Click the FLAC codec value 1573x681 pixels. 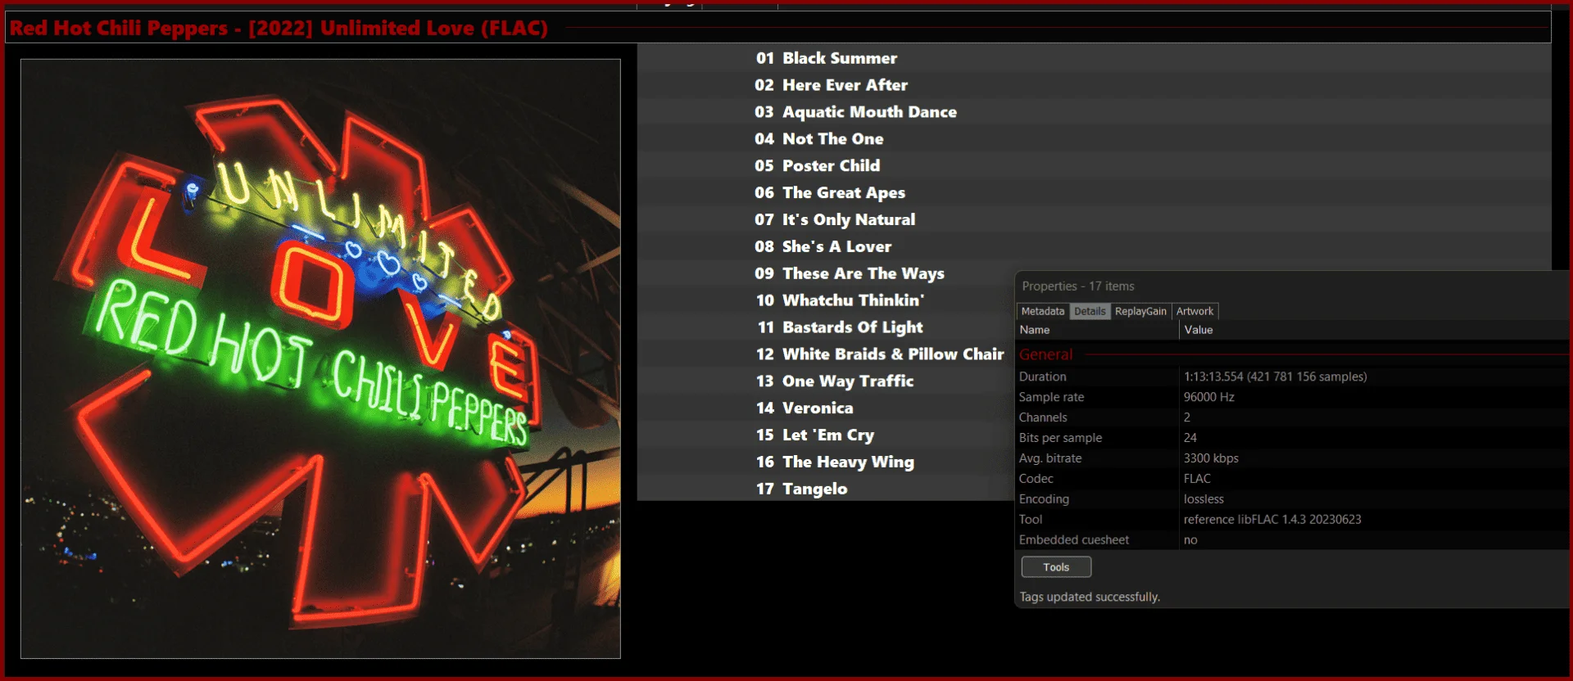1197,479
